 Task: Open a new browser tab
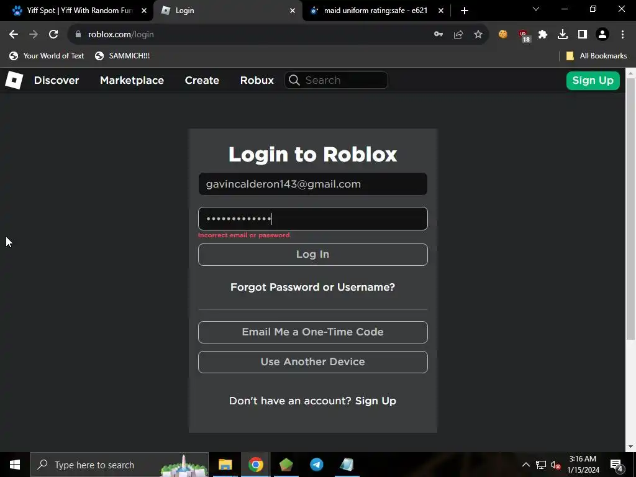pyautogui.click(x=465, y=11)
